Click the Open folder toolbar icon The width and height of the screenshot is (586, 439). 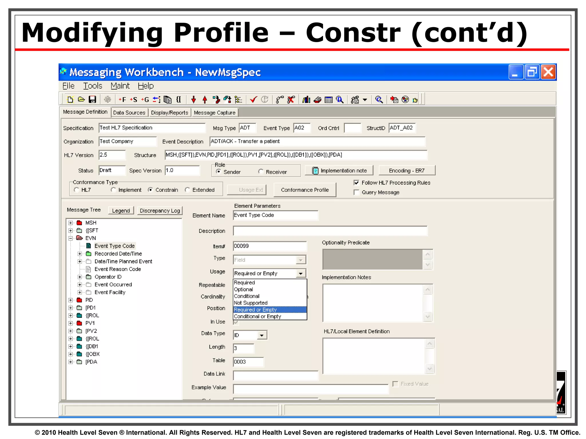coord(81,99)
